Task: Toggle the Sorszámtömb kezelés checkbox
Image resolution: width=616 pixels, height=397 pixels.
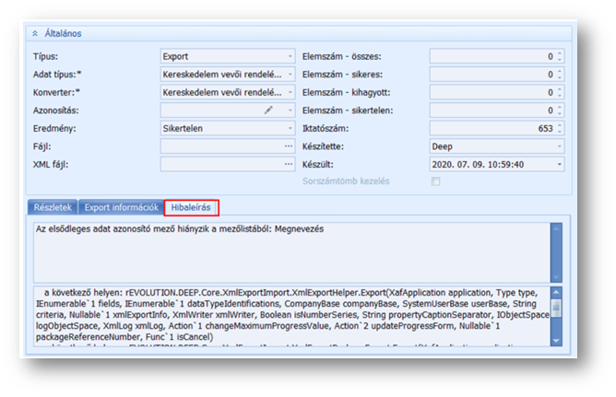Action: click(x=435, y=181)
